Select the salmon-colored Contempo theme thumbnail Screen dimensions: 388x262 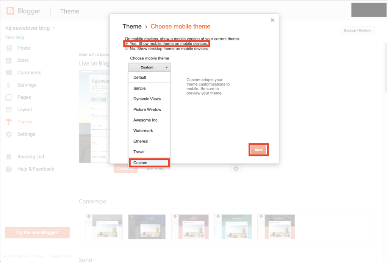[276, 227]
